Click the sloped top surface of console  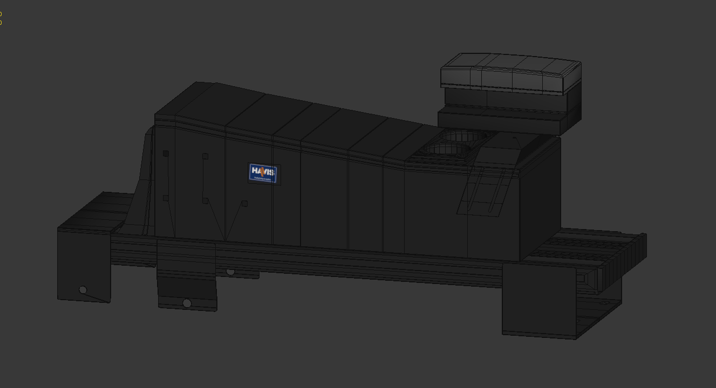click(302, 117)
